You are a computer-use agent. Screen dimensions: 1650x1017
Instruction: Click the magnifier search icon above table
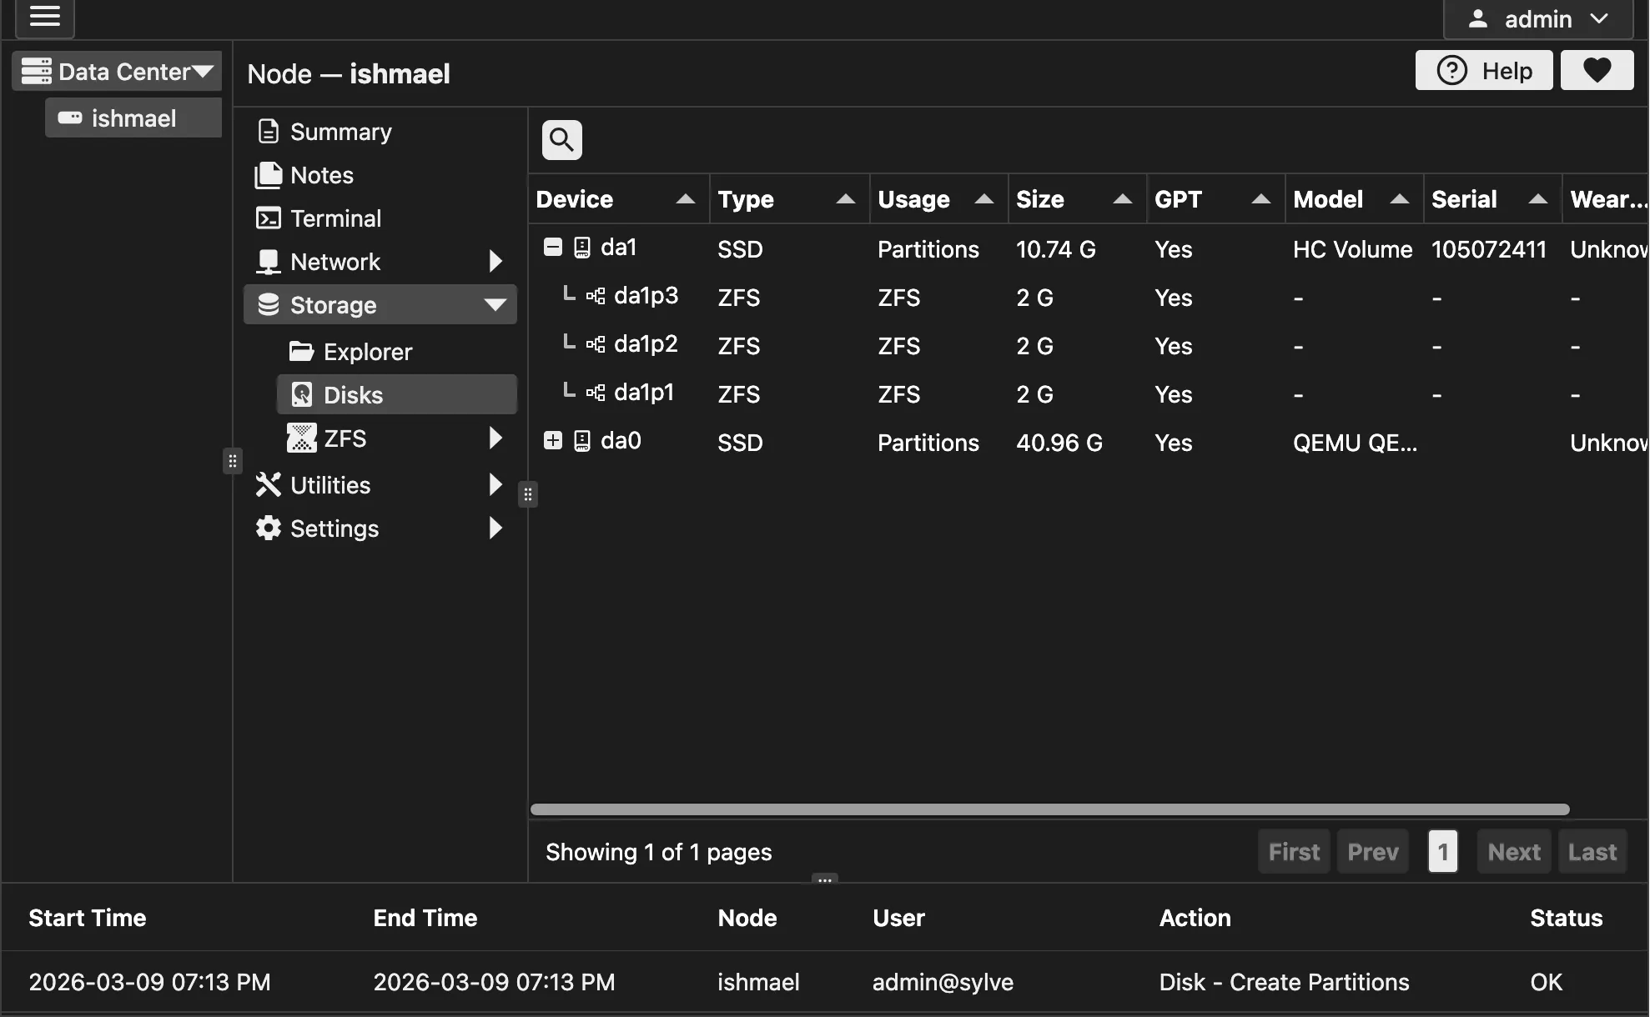[561, 140]
